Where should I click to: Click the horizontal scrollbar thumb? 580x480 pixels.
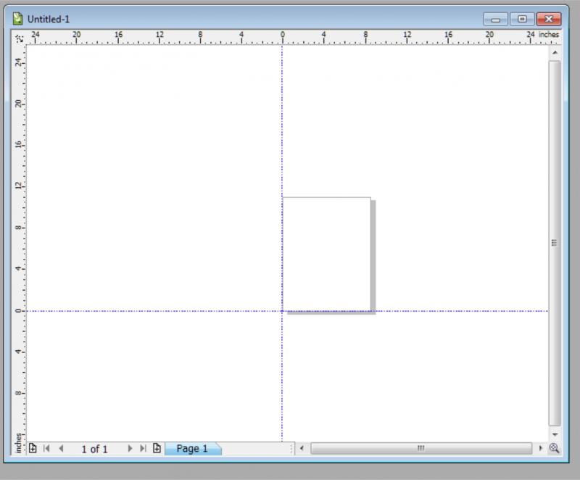(421, 448)
